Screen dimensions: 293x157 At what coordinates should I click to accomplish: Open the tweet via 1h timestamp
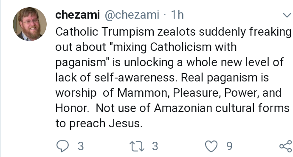pyautogui.click(x=177, y=15)
